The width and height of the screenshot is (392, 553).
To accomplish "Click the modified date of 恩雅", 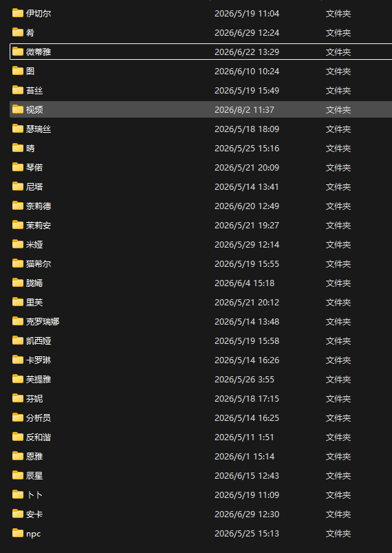I will click(x=244, y=457).
